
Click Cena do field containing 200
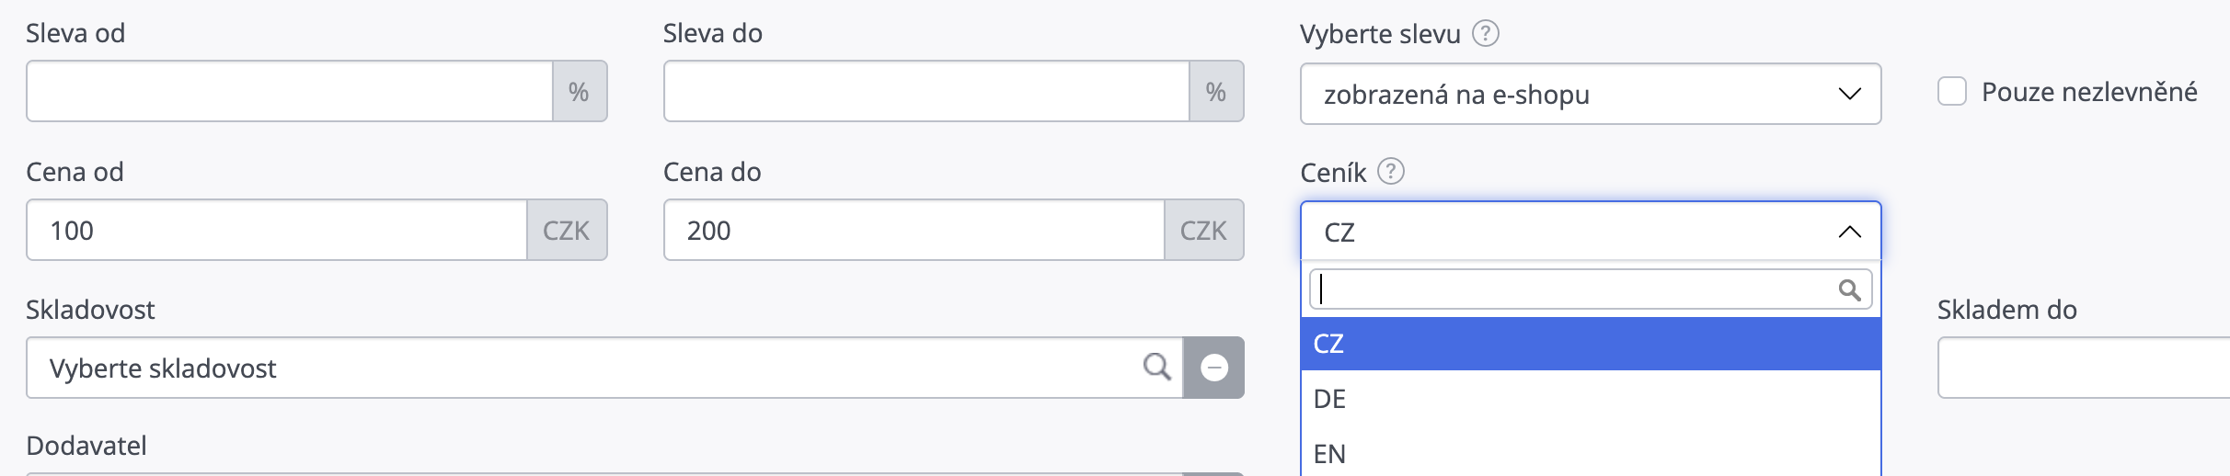coord(914,230)
